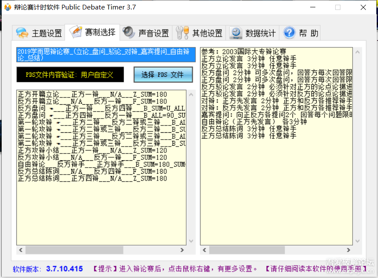
Task: Click the blue question mark help icon
Action: (289, 33)
